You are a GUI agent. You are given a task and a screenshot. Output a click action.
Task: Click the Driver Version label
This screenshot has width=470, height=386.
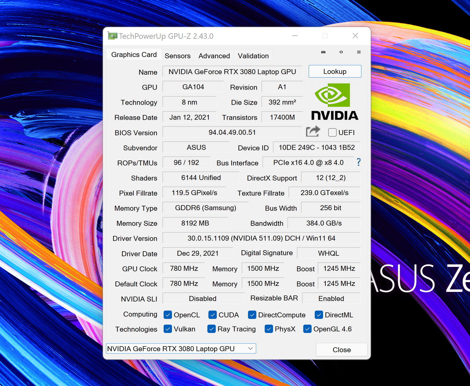[x=135, y=238]
